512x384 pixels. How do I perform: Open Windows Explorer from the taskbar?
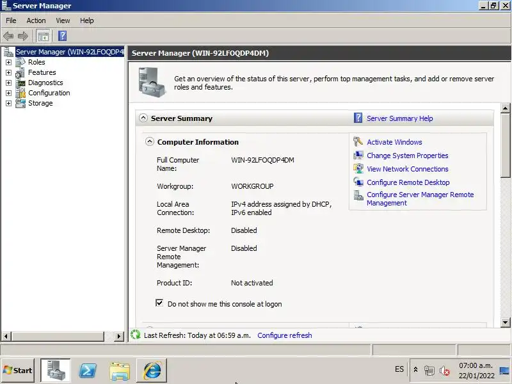[x=120, y=371]
